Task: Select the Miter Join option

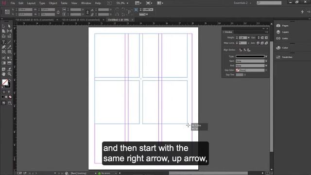Action: pyautogui.click(x=258, y=43)
